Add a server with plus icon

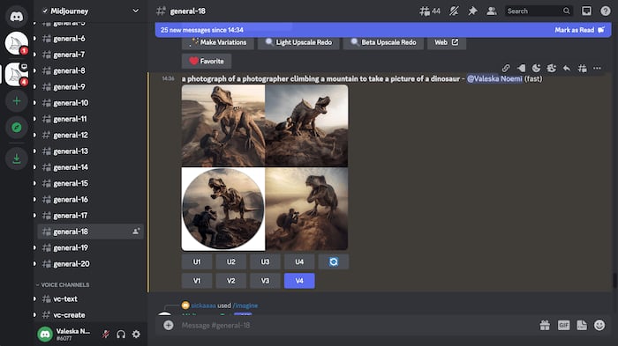[x=16, y=101]
